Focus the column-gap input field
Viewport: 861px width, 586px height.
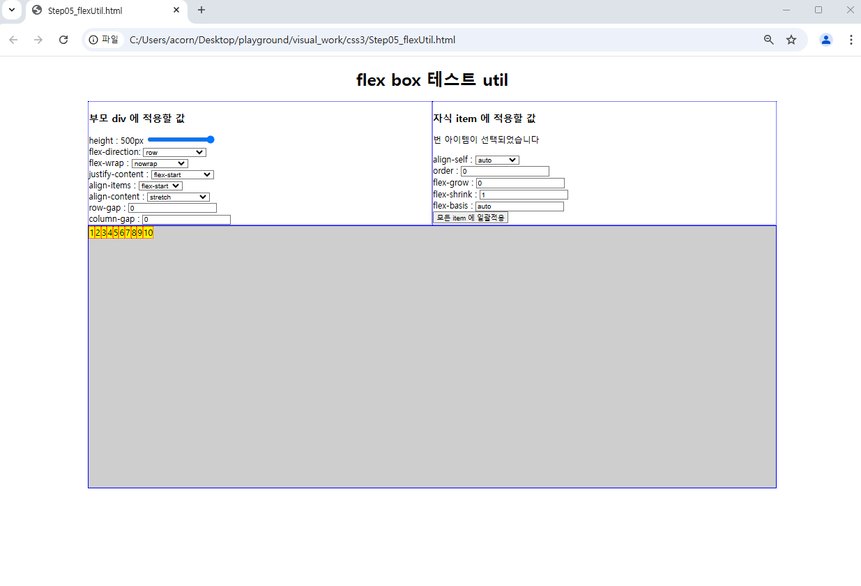click(x=186, y=219)
